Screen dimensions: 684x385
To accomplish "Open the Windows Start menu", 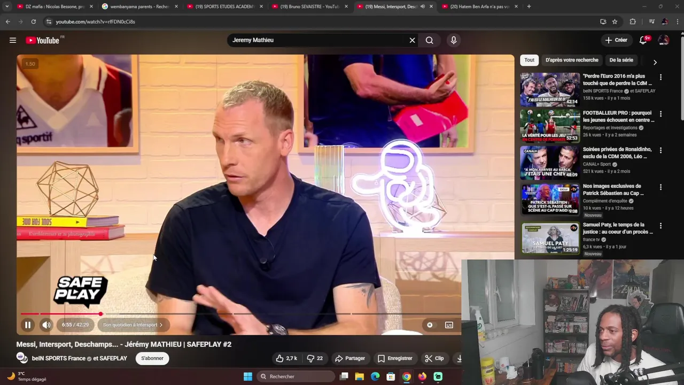I will 248,376.
